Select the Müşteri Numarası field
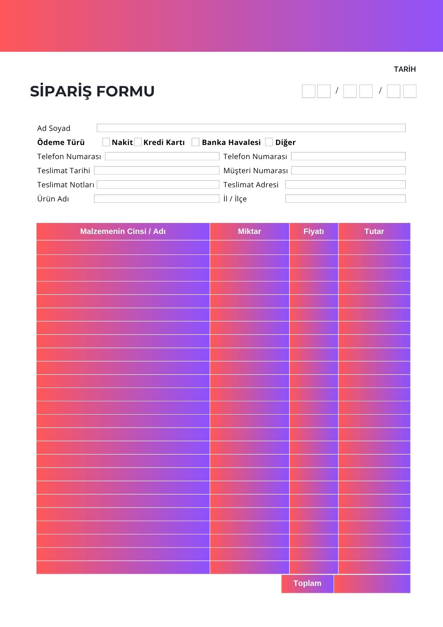443x627 pixels. click(x=348, y=170)
